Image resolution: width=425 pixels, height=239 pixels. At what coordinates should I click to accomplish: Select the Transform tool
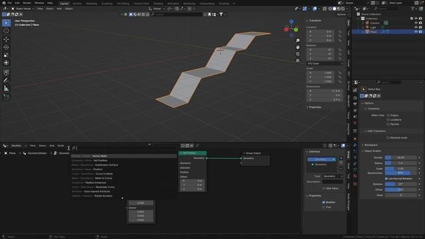click(6, 63)
